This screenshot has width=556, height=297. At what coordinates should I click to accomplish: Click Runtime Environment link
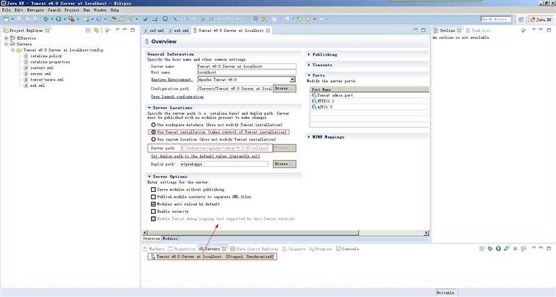point(172,80)
